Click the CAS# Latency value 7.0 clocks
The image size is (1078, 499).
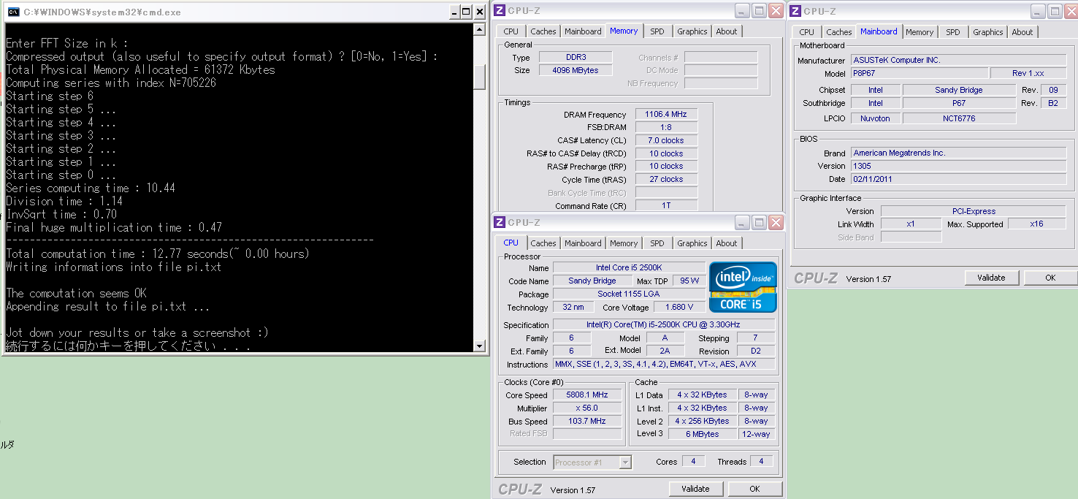point(666,140)
